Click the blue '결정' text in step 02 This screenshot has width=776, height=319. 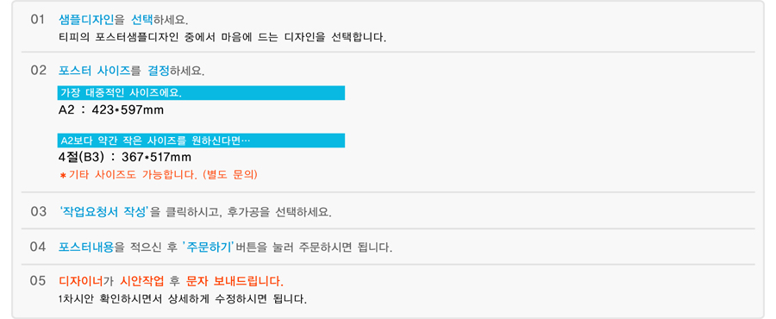tap(159, 71)
